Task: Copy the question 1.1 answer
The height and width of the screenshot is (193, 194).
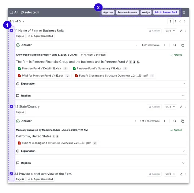Action: click(x=182, y=45)
